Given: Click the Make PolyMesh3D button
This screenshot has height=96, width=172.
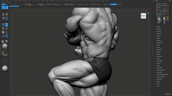Looking at the screenshot, I should click(164, 11).
